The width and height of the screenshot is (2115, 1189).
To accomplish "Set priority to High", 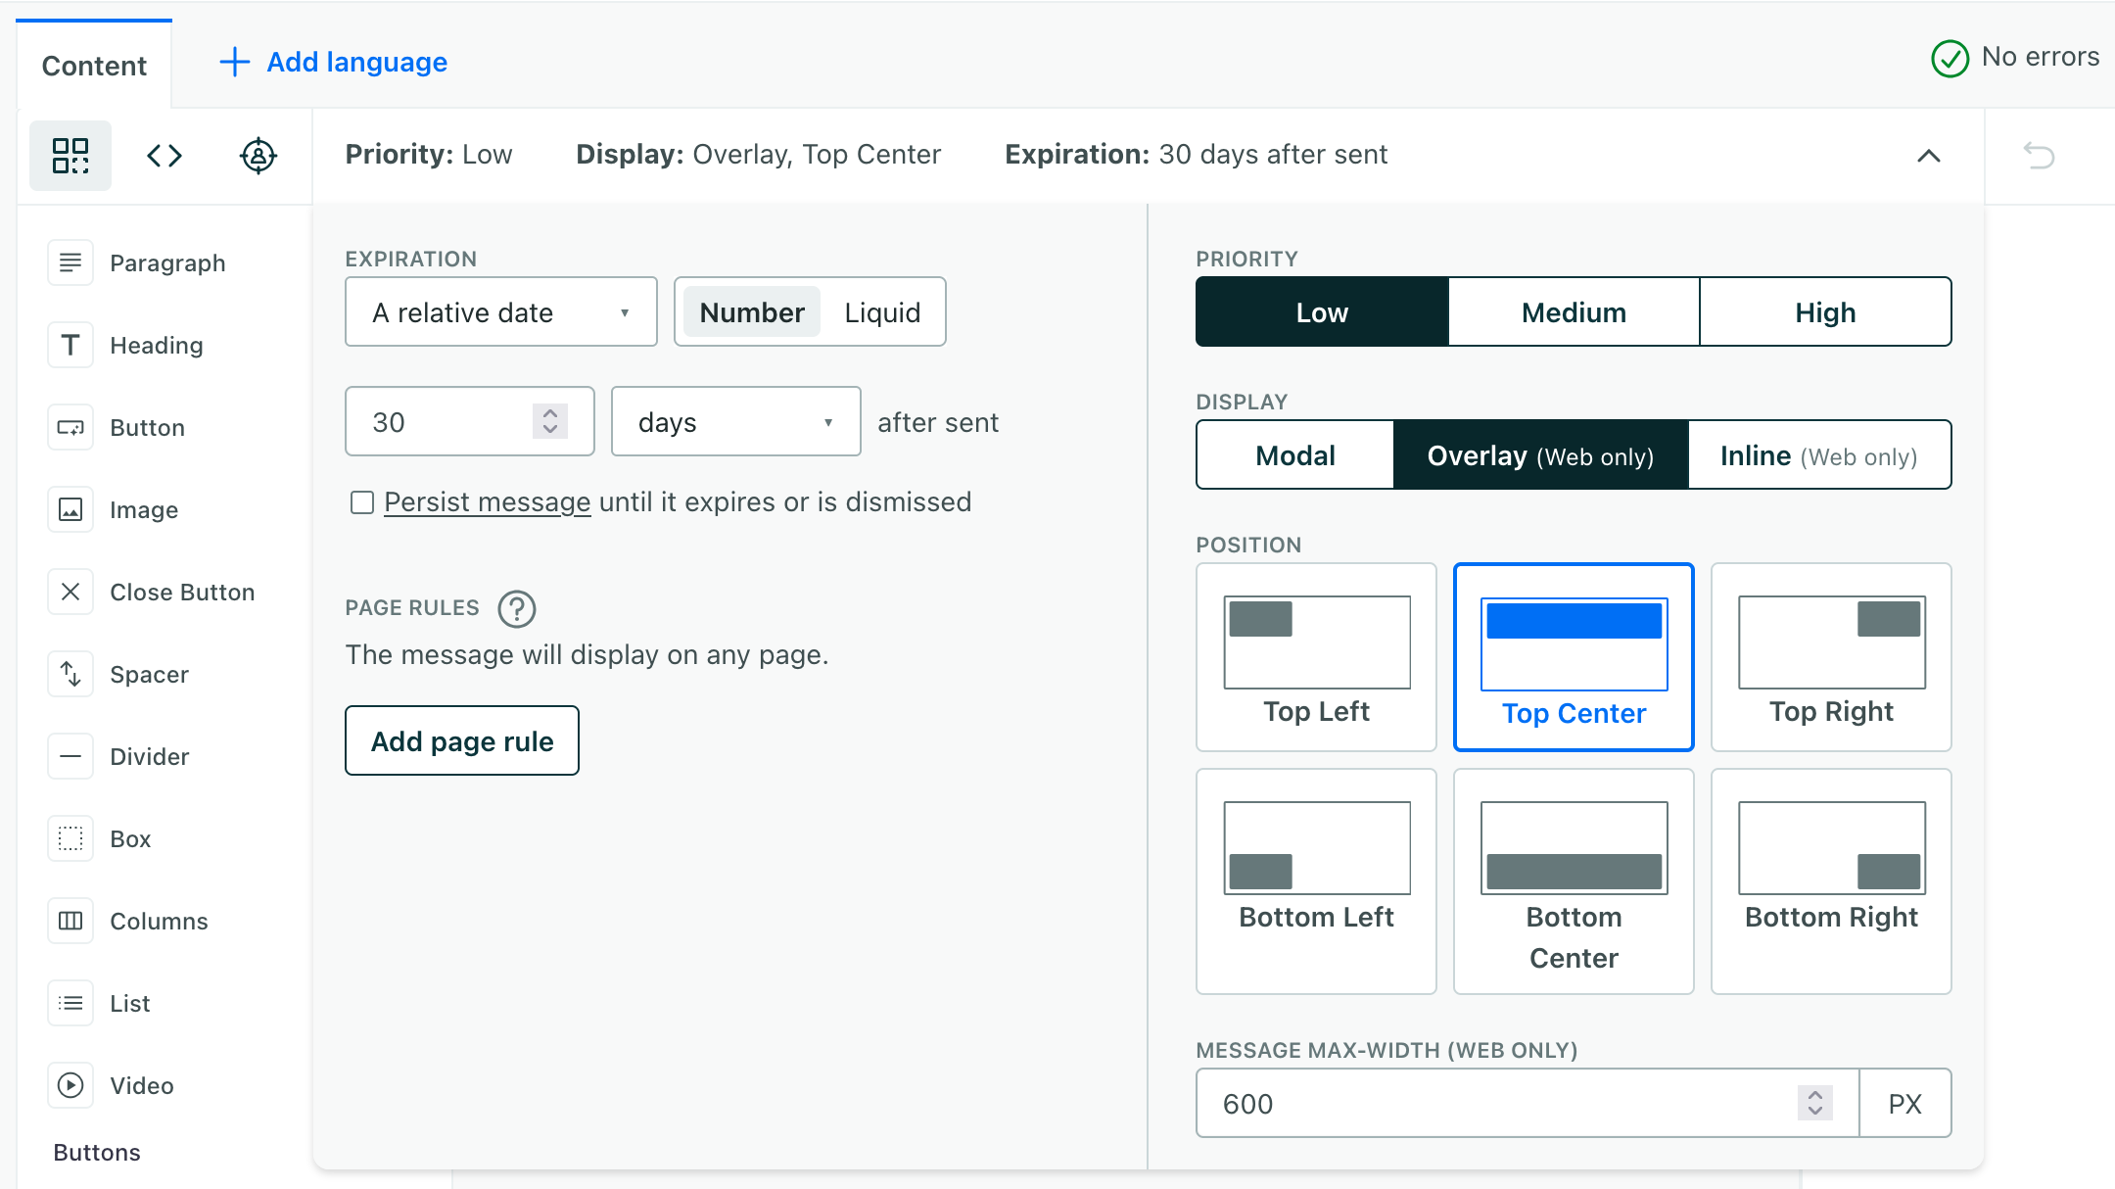I will [1825, 311].
